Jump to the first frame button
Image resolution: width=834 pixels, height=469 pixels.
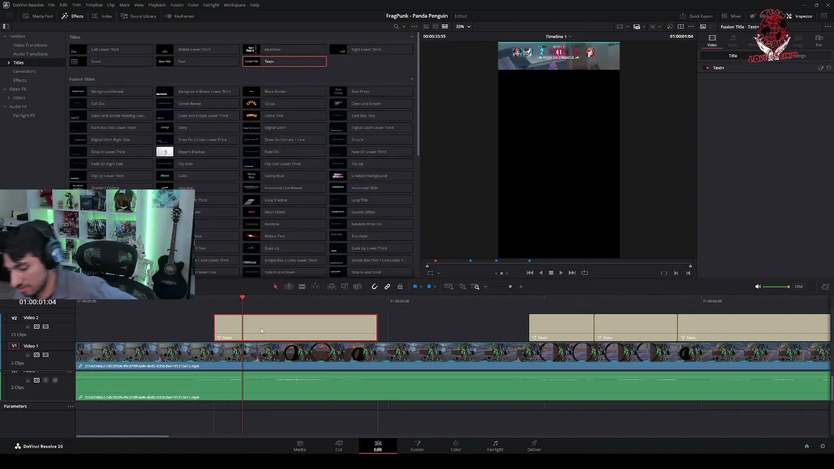click(530, 273)
